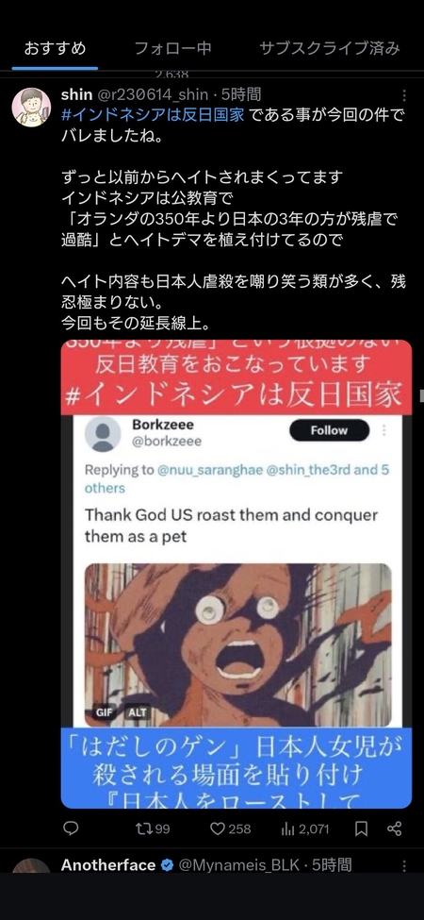Open more options on Anotherface's post
Viewport: 424px width, 920px height.
404,866
